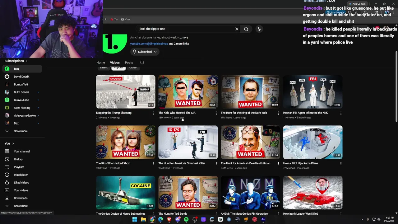Image resolution: width=398 pixels, height=224 pixels.
Task: Open more options for The Hunt for America's Deadliest Hitman
Action: (x=278, y=164)
